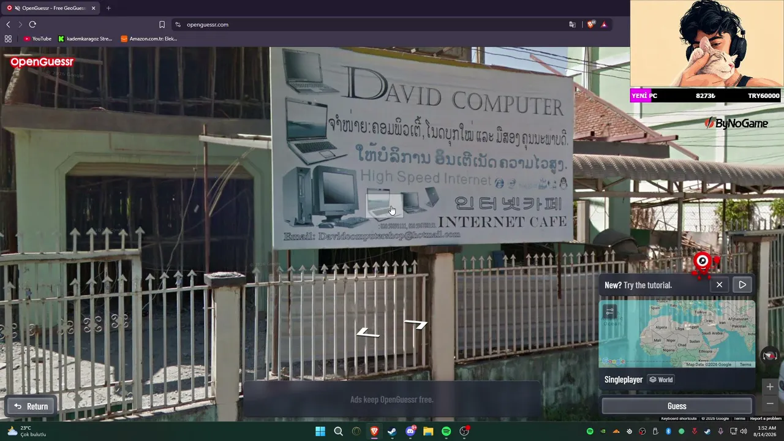This screenshot has width=784, height=441.
Task: Open Discord from the taskbar
Action: [x=410, y=431]
